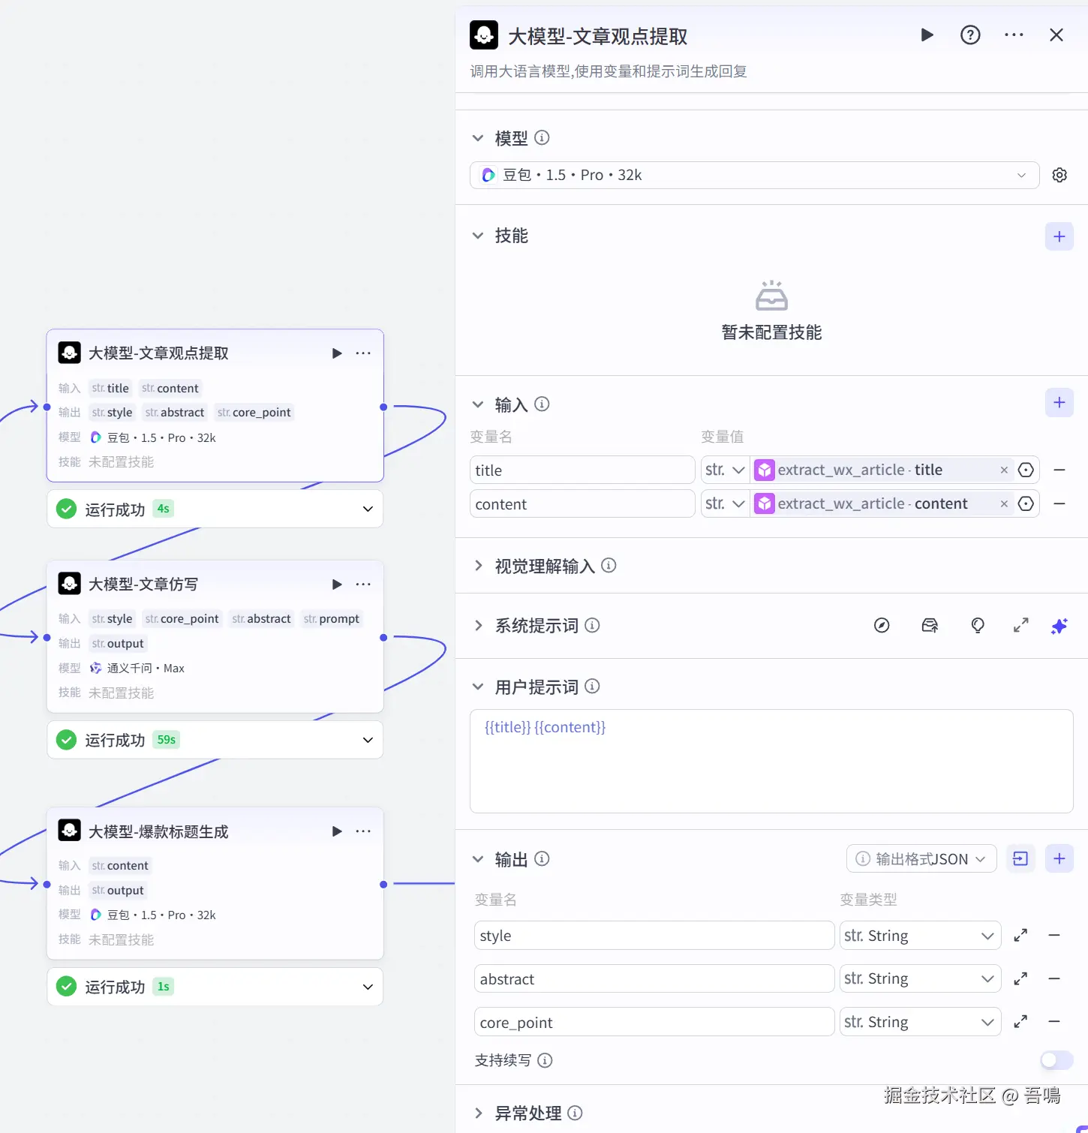This screenshot has height=1133, width=1088.
Task: Remove the content input row
Action: pos(1059,503)
